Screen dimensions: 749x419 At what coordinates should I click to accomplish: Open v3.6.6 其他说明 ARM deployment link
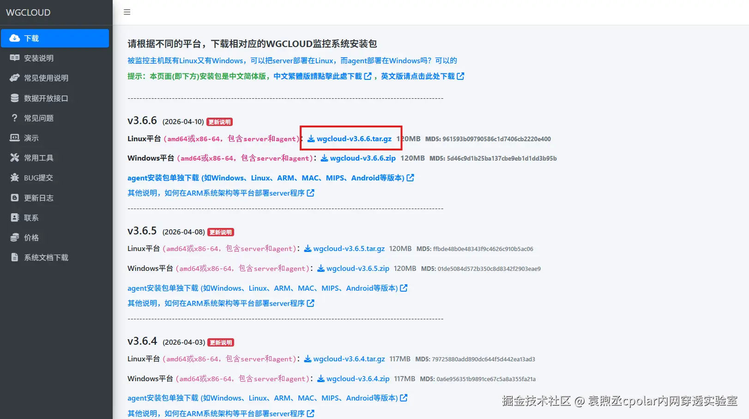click(x=221, y=193)
